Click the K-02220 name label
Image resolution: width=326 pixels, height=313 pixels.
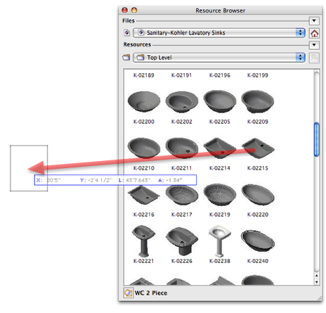tap(258, 215)
